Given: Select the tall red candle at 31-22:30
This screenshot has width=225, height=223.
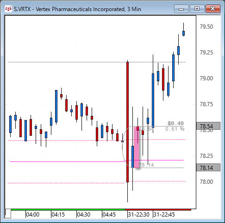Looking at the screenshot, I should pos(127,122).
